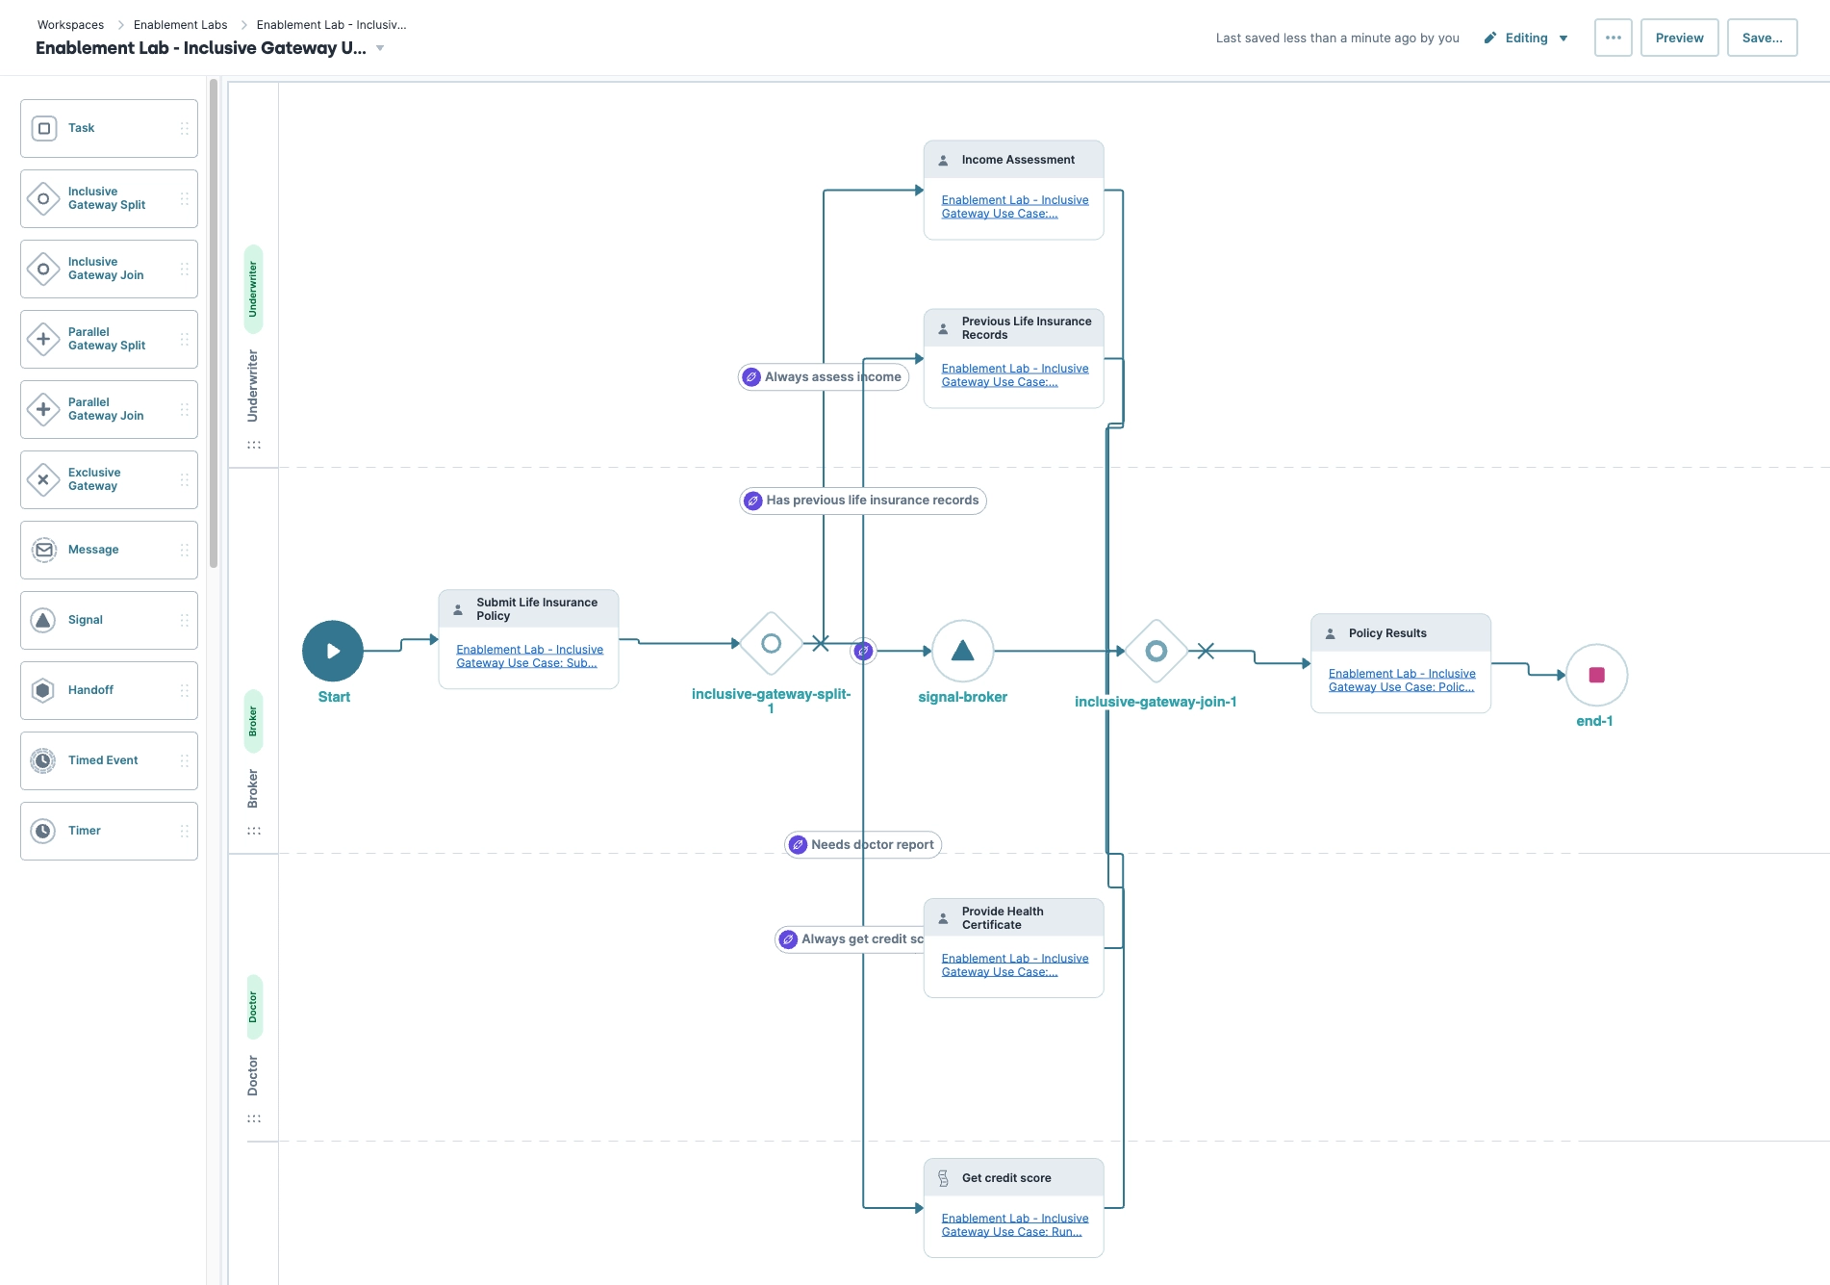The image size is (1830, 1285).
Task: Open the use case link in Policy Results
Action: [1401, 680]
